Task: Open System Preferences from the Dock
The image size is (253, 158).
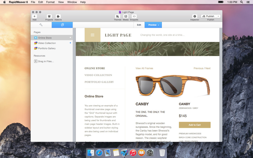Action: 150,153
